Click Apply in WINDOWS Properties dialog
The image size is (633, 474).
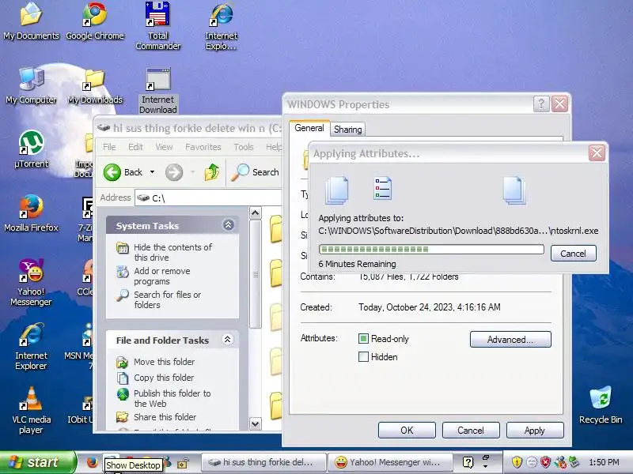click(x=535, y=430)
